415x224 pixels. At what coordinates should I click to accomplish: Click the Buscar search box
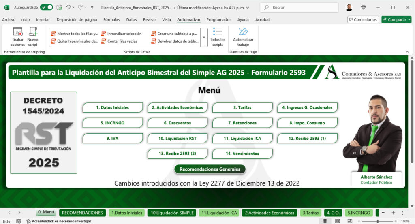click(299, 7)
